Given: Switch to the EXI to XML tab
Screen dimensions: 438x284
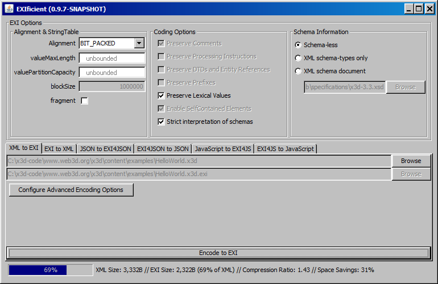Looking at the screenshot, I should click(59, 149).
